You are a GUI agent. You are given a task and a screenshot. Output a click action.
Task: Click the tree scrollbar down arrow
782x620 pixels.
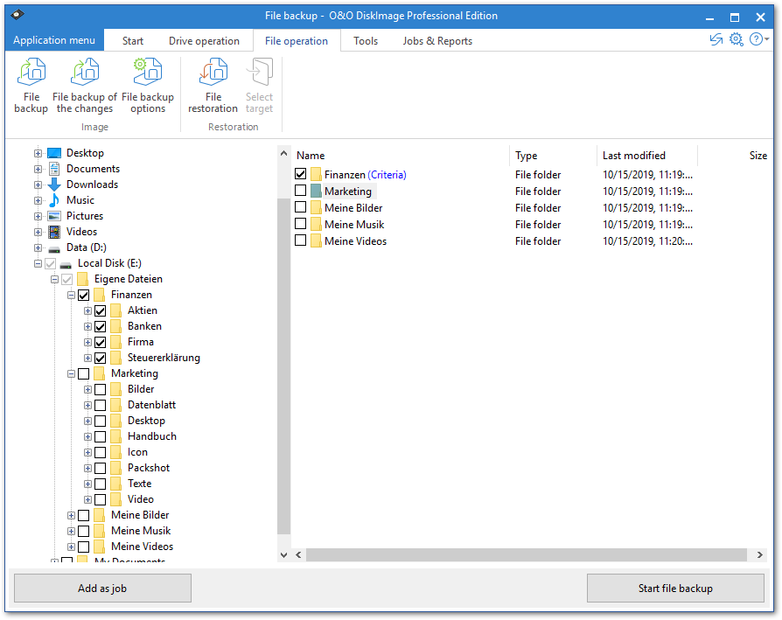(283, 554)
